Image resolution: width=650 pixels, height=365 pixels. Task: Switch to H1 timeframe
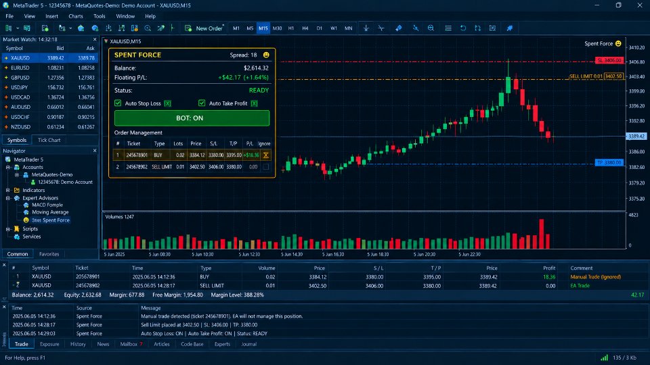click(x=291, y=28)
